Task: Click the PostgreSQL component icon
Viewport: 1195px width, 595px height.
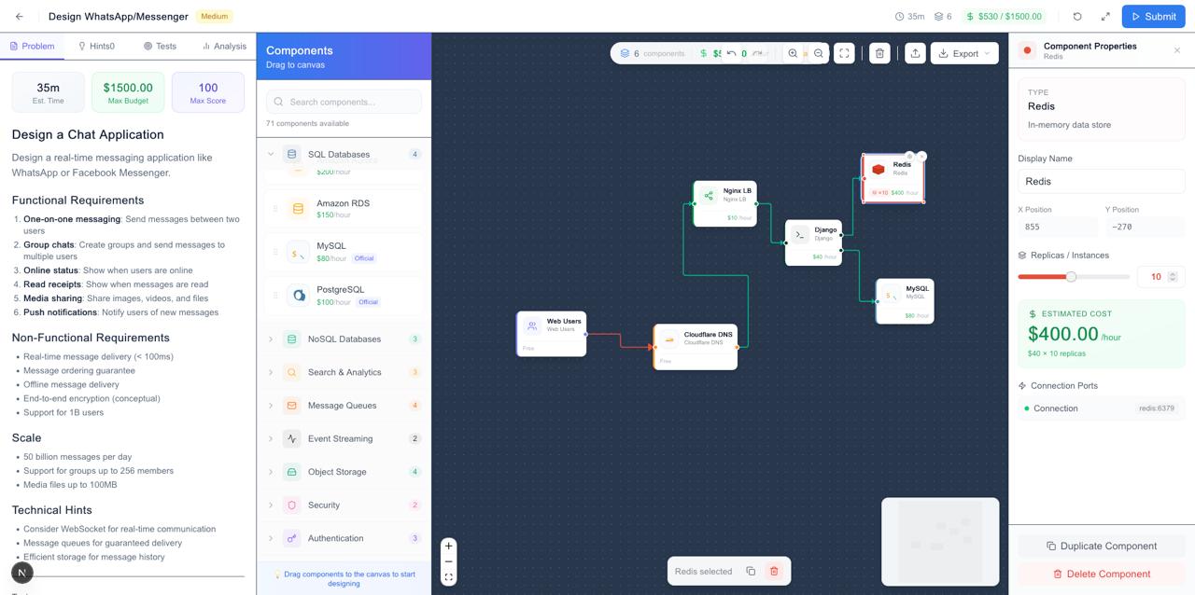Action: (298, 295)
